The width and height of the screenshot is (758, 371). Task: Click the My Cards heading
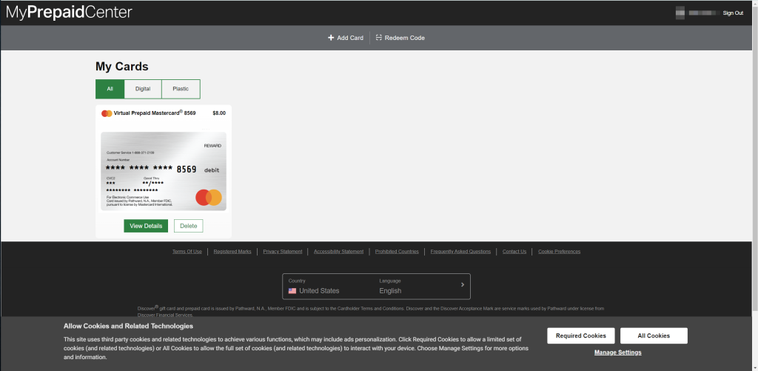pos(122,67)
